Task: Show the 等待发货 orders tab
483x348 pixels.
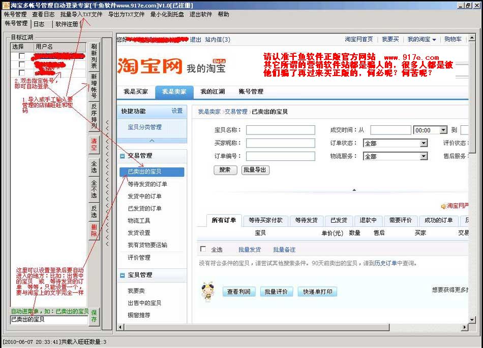Action: click(306, 221)
